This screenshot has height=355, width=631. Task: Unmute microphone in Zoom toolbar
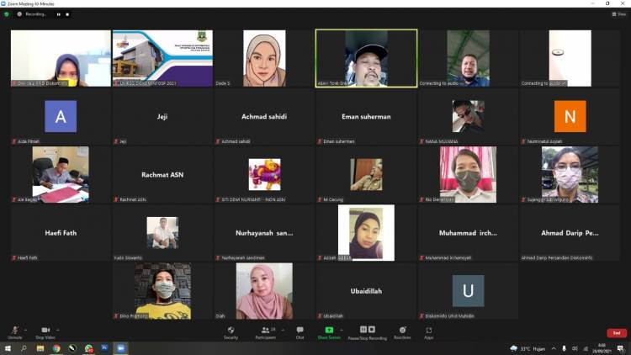(15, 332)
